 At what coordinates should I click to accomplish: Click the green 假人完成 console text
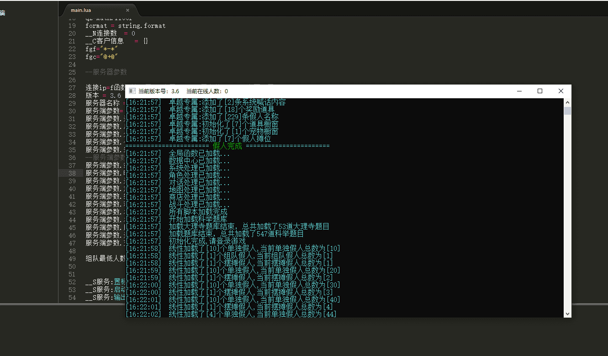click(227, 146)
